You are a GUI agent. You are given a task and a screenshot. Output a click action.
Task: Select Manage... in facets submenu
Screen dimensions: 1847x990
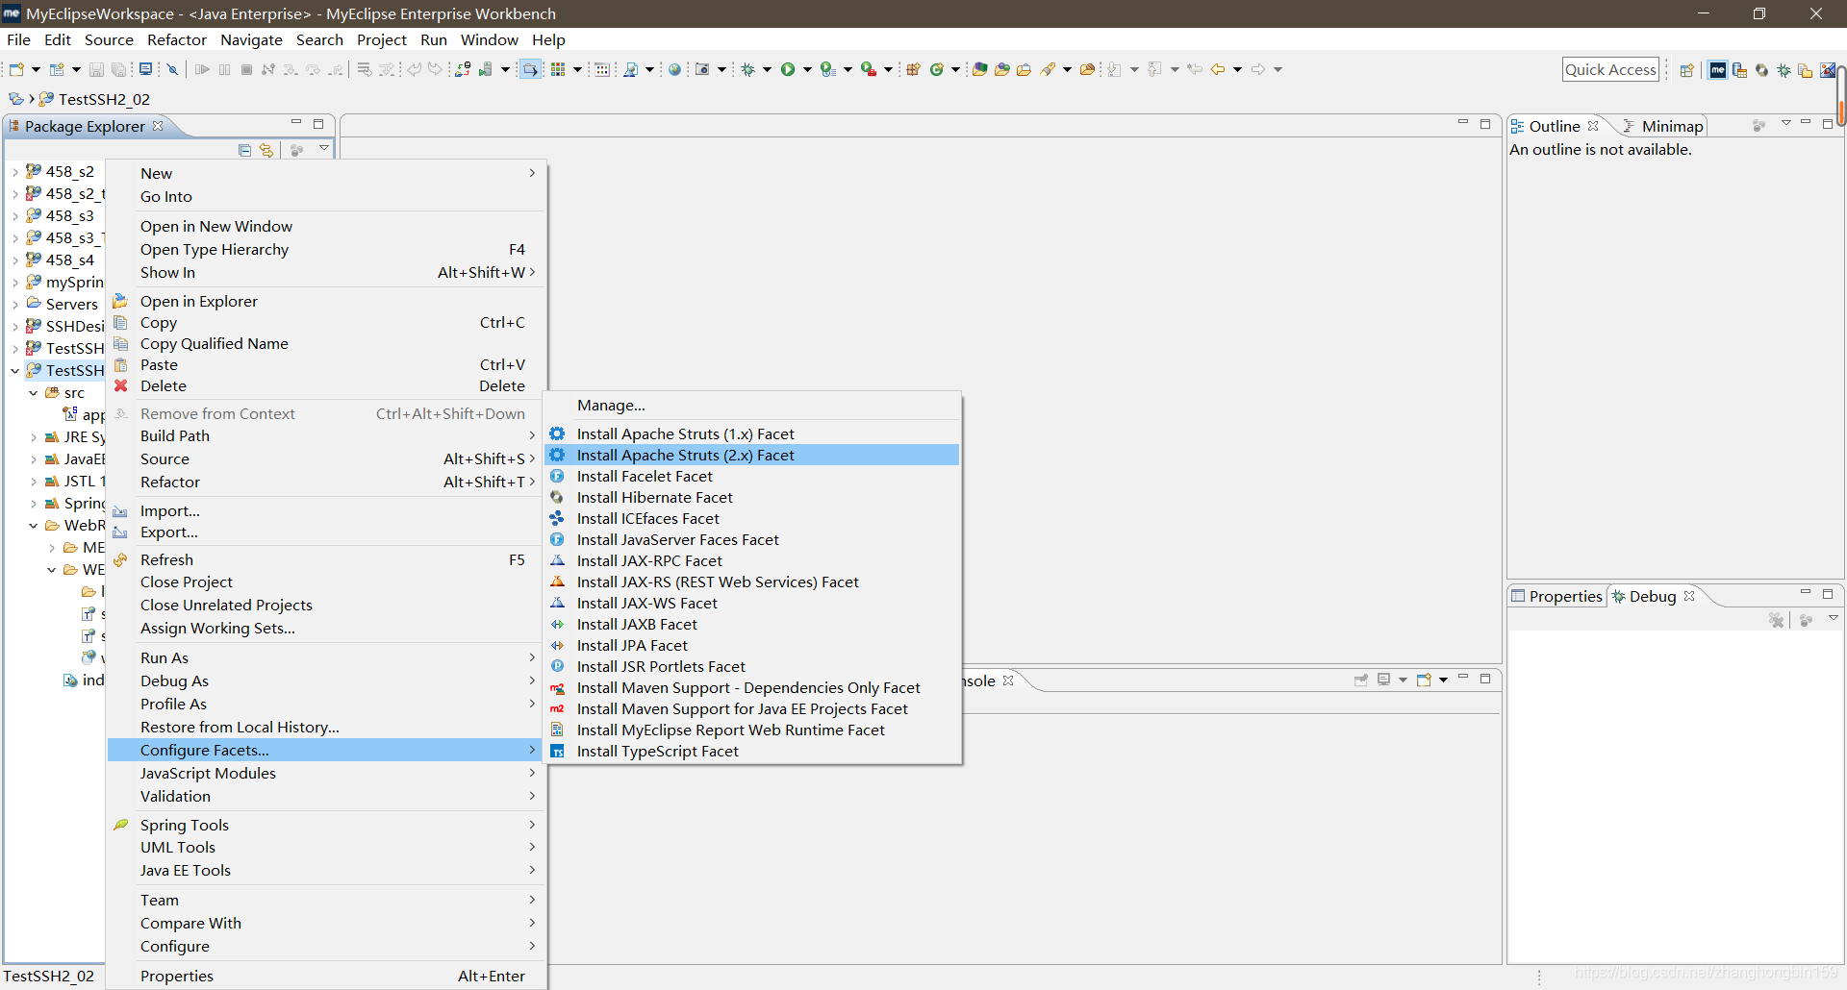tap(751, 406)
